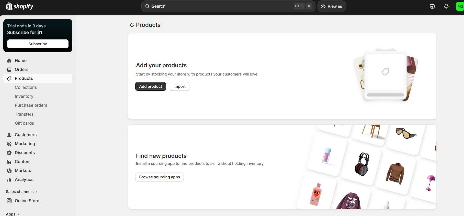The image size is (464, 216).
Task: Click the Analytics bar chart icon
Action: (x=9, y=180)
